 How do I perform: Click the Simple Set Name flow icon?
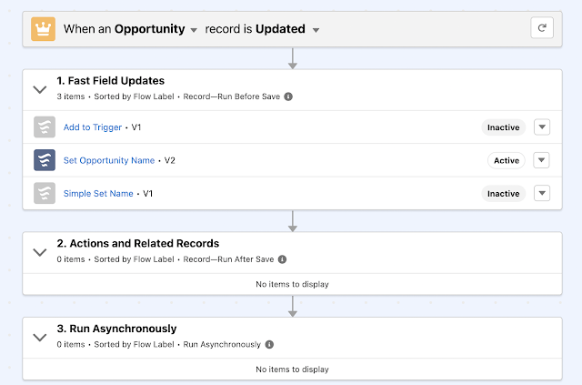(45, 193)
